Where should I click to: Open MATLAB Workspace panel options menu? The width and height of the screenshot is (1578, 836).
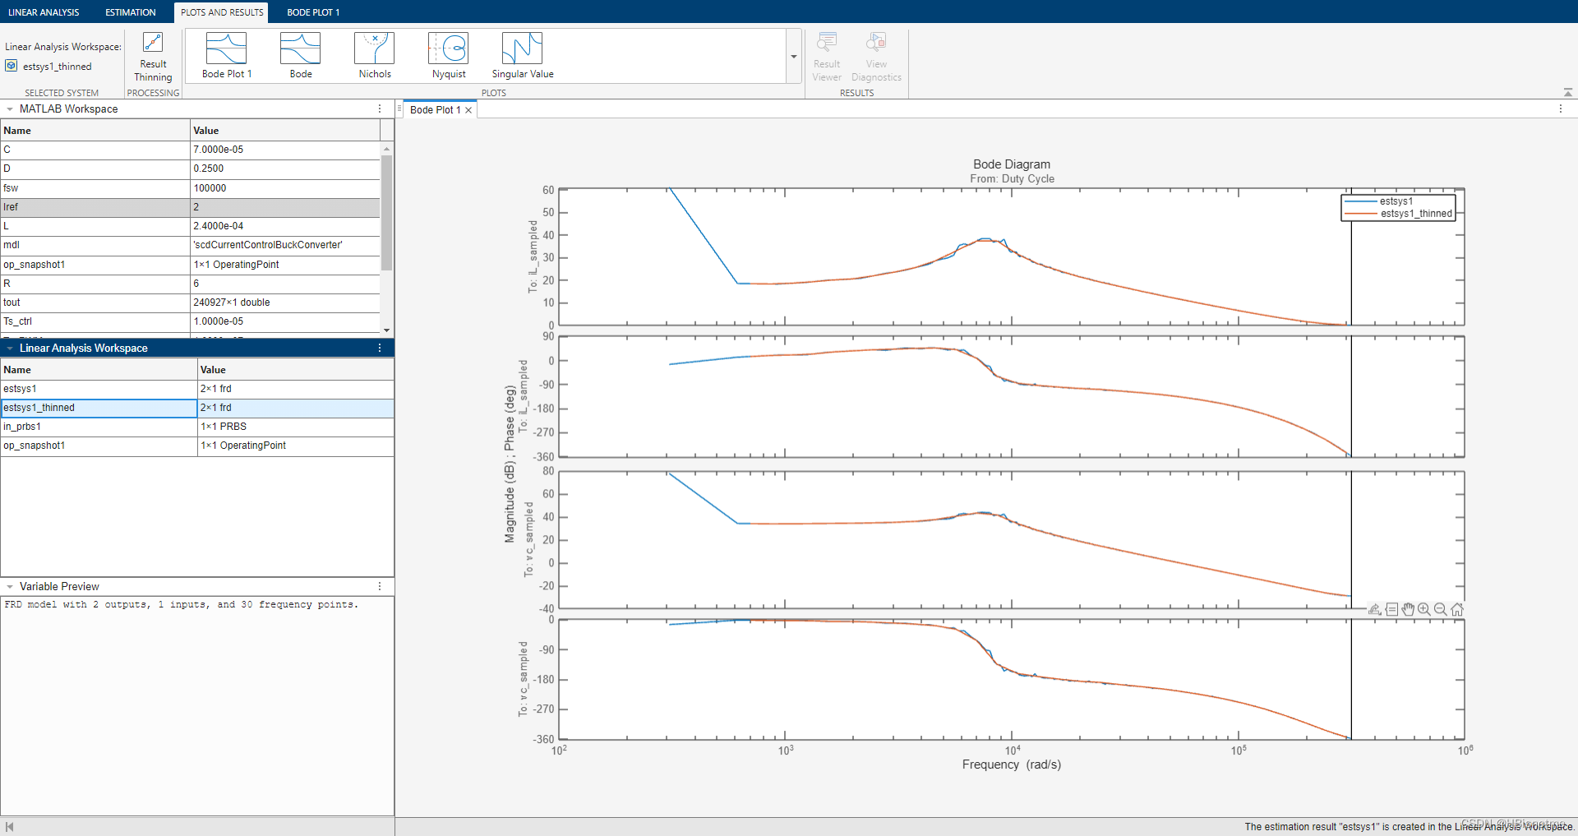point(380,109)
